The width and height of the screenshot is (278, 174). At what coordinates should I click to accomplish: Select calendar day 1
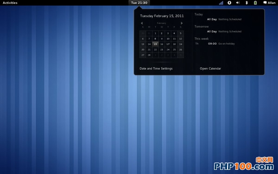(155, 33)
